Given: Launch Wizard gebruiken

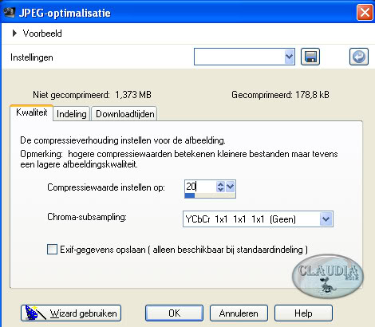Looking at the screenshot, I should click(71, 313).
